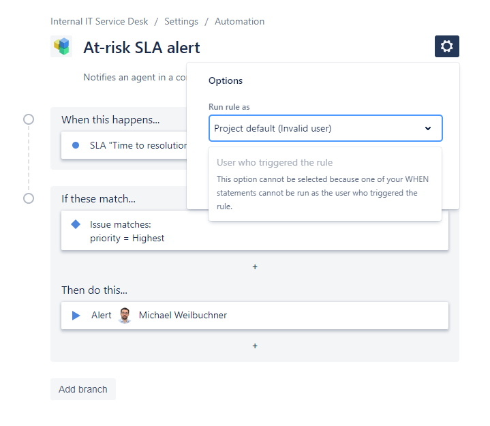490x426 pixels.
Task: Click the When this happens step circle
Action: point(29,119)
